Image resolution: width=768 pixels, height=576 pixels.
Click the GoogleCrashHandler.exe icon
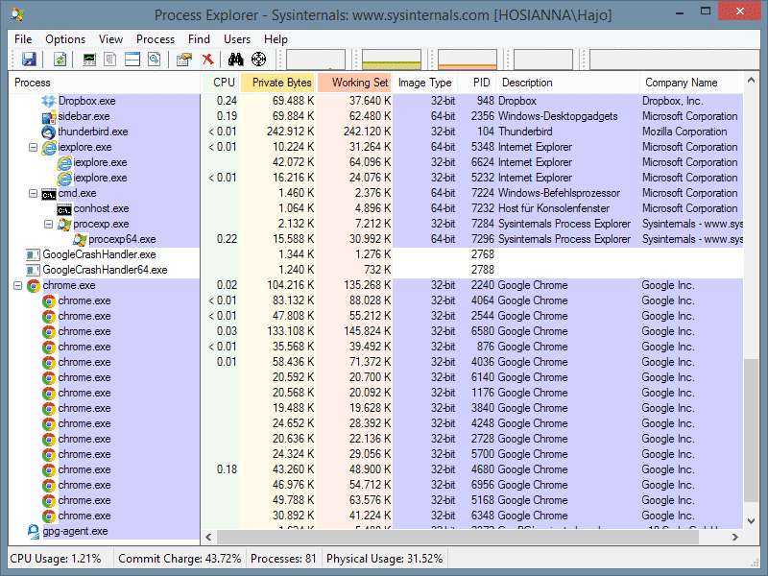coord(33,254)
